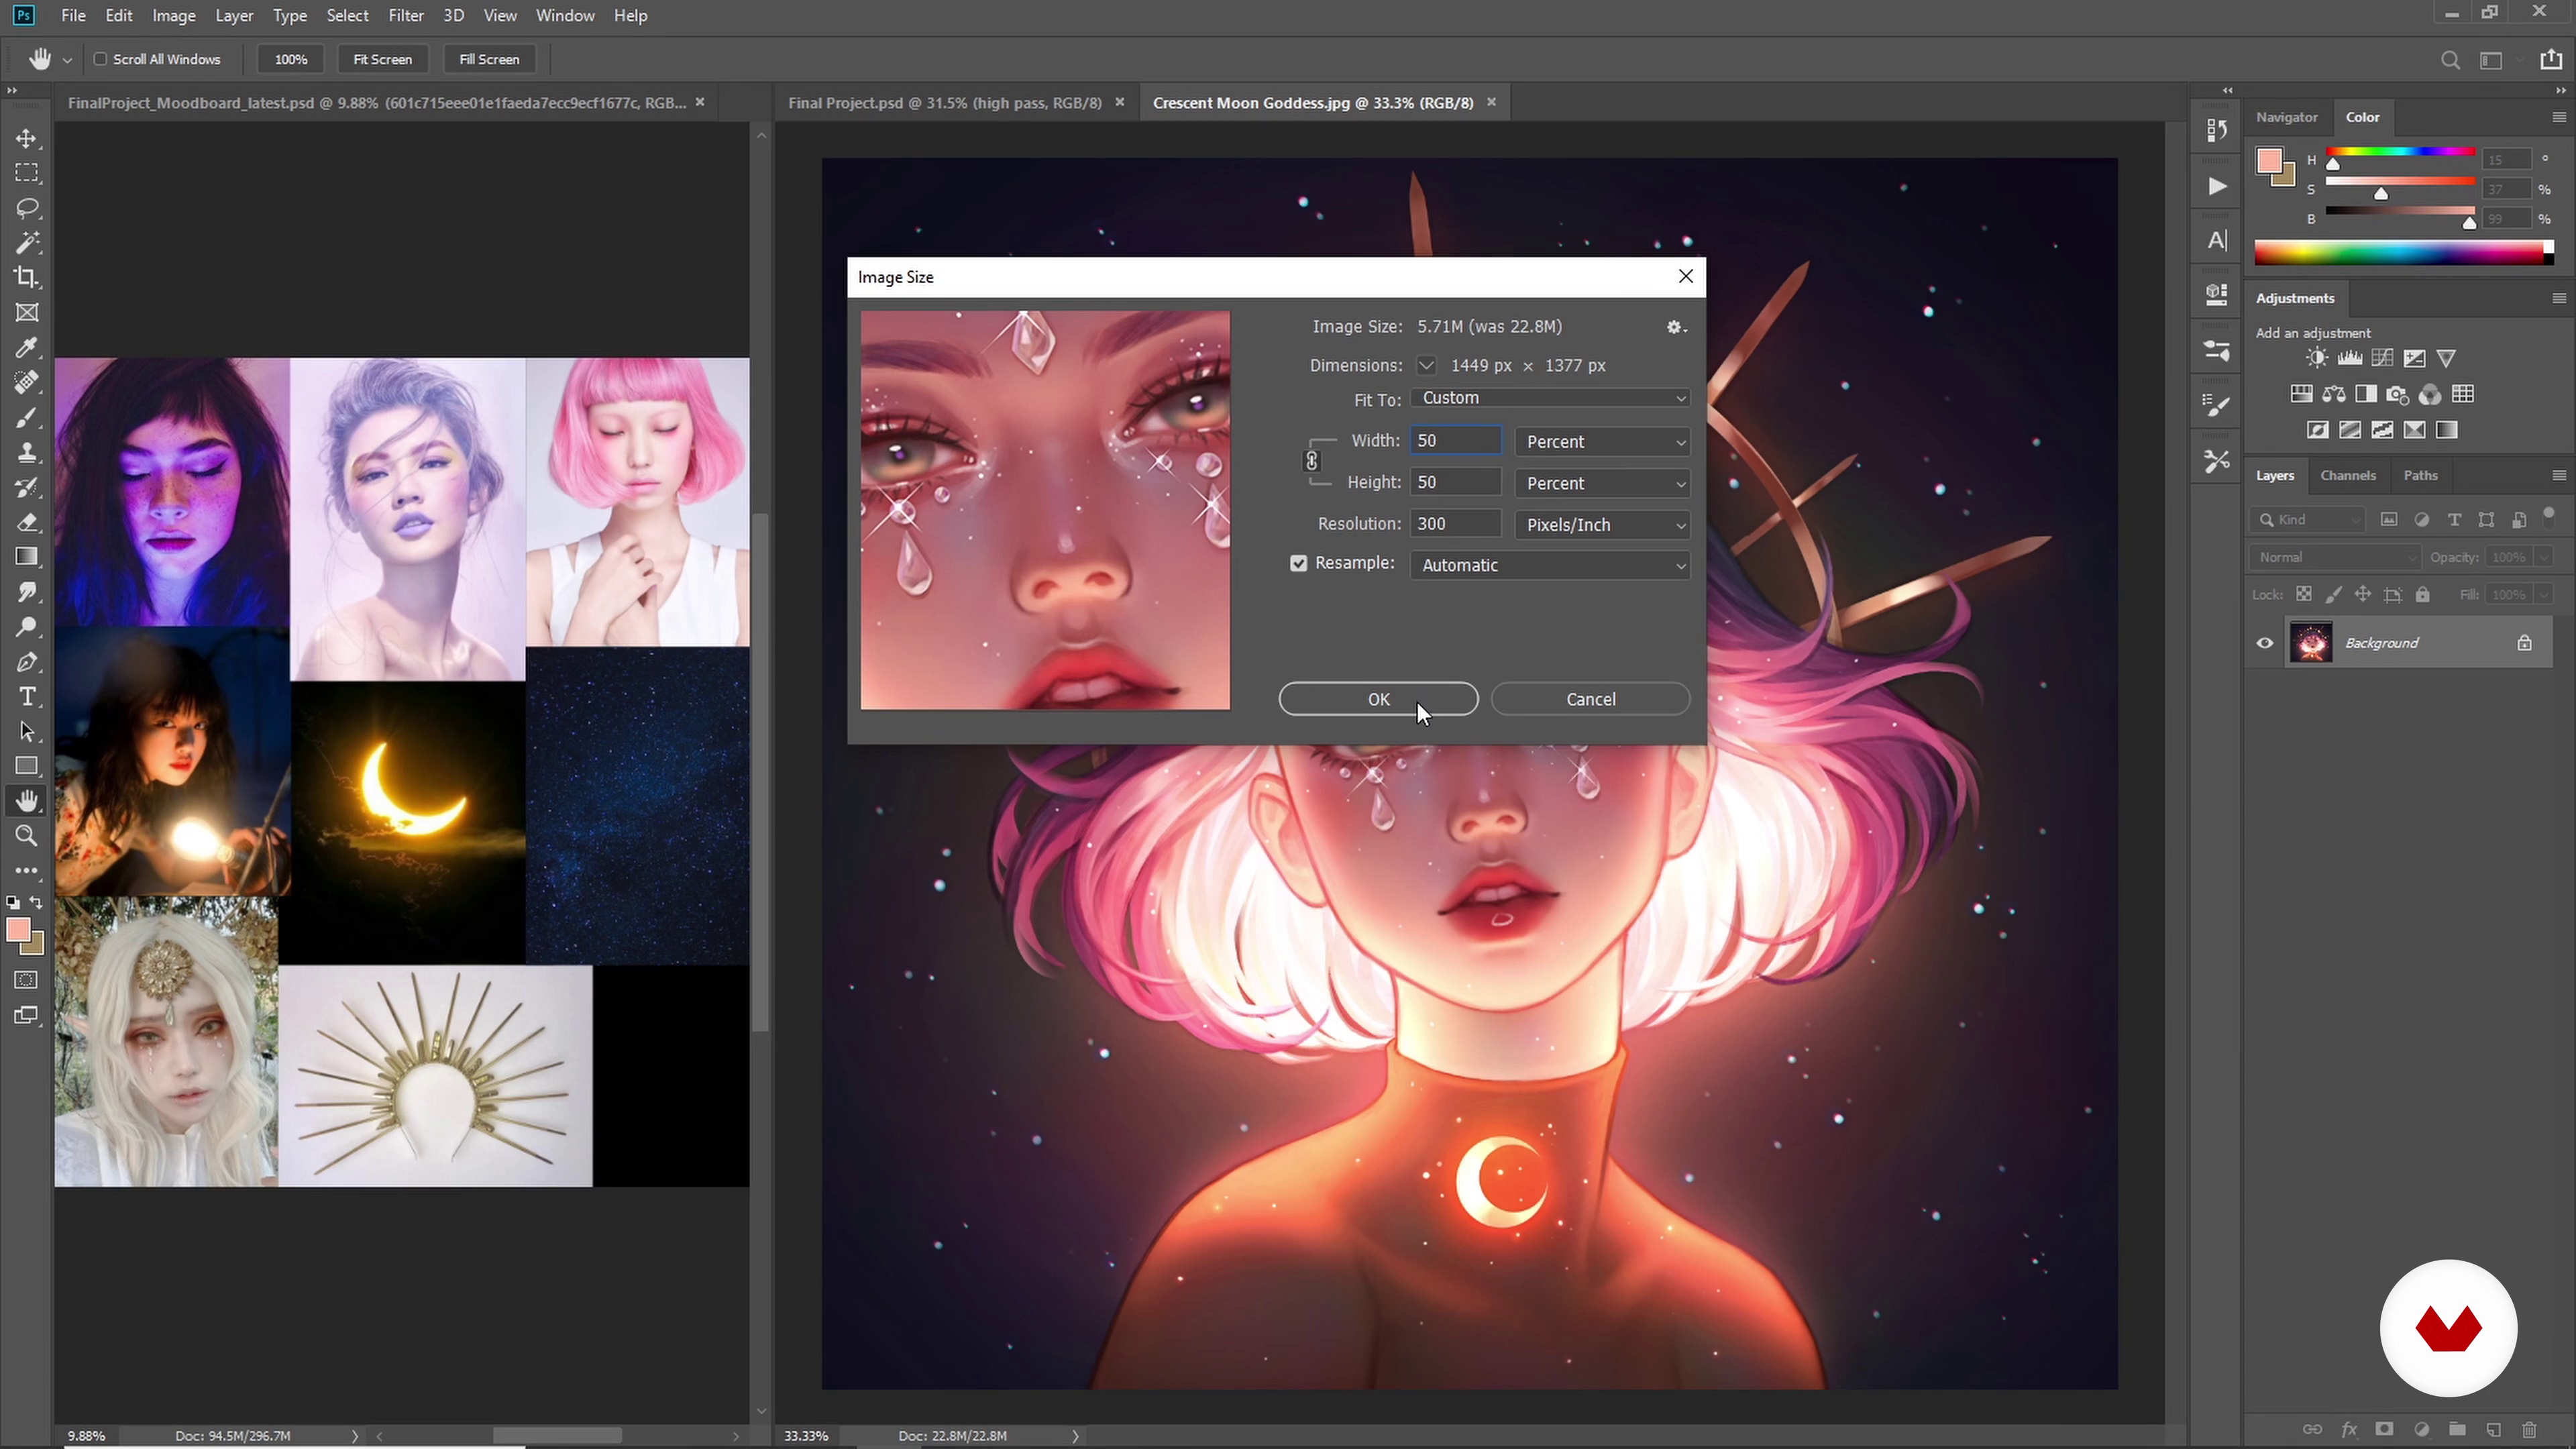2576x1449 pixels.
Task: Select the Rectangular Marquee tool
Action: coord(27,173)
